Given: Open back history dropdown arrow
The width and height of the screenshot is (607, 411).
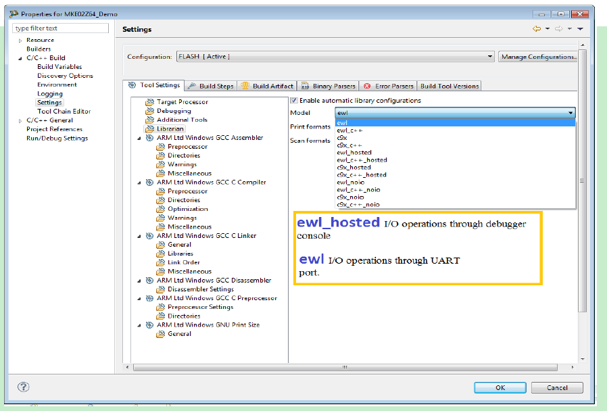Looking at the screenshot, I should 548,28.
